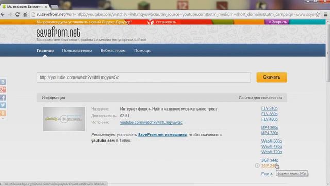Click the duration value 02:51
The image size is (330, 186).
click(125, 116)
